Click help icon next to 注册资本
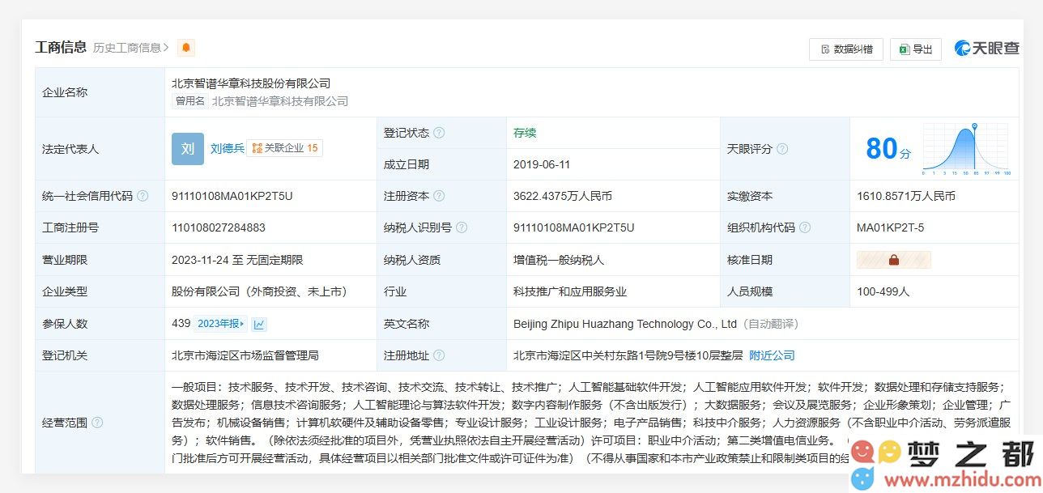This screenshot has width=1043, height=493. click(x=439, y=196)
